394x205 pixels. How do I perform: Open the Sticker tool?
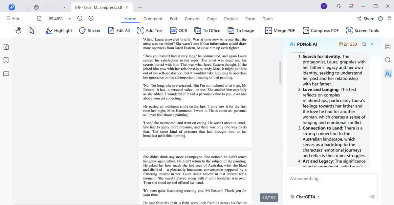pyautogui.click(x=90, y=30)
